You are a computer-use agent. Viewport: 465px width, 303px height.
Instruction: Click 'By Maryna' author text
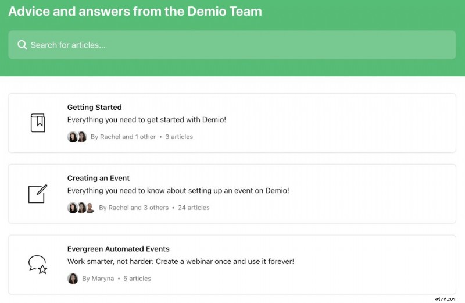(98, 279)
